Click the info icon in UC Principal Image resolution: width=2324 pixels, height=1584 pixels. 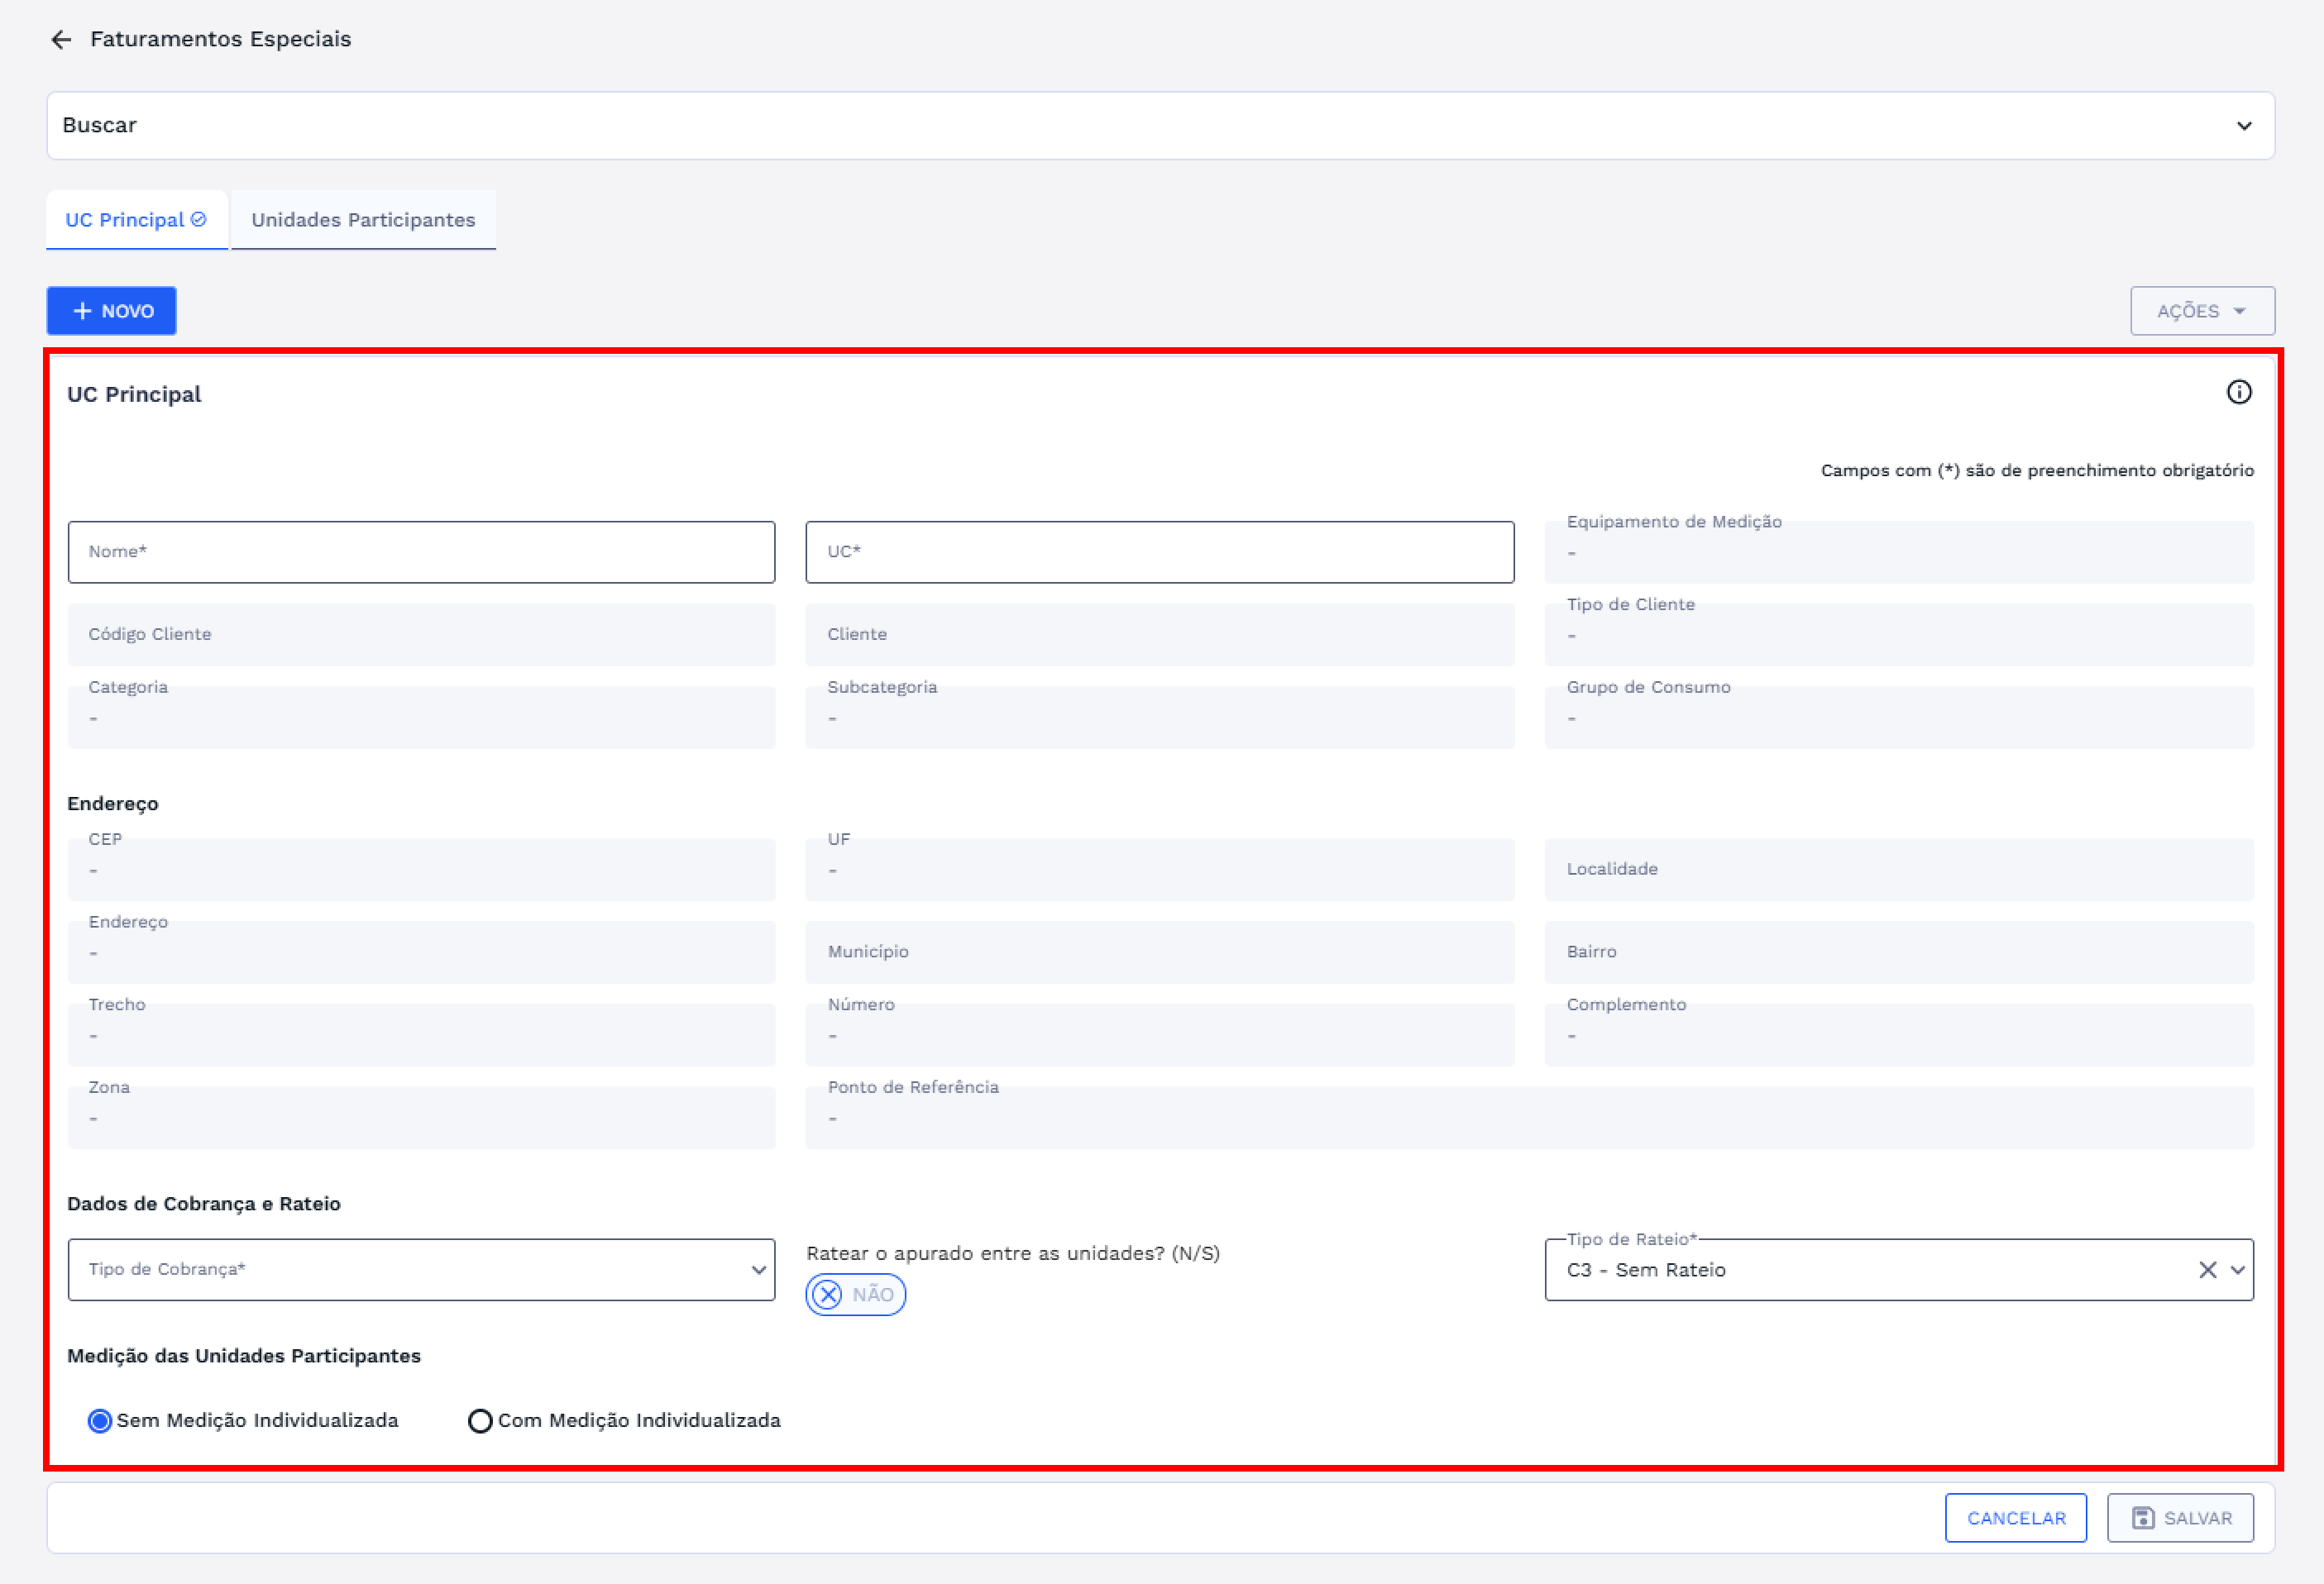pyautogui.click(x=2238, y=392)
